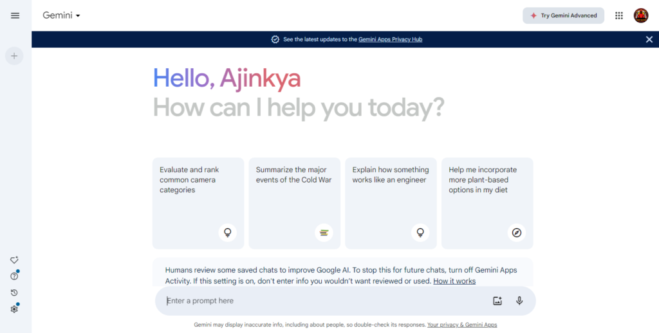Open the Google account profile picture
This screenshot has height=333, width=659.
(641, 15)
